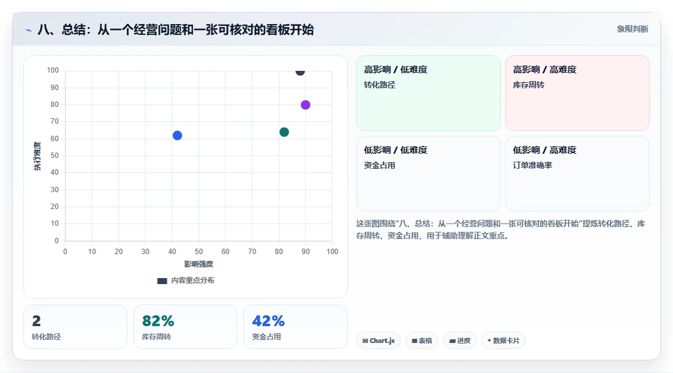673x373 pixels.
Task: Click the green scatter point
Action: click(284, 132)
